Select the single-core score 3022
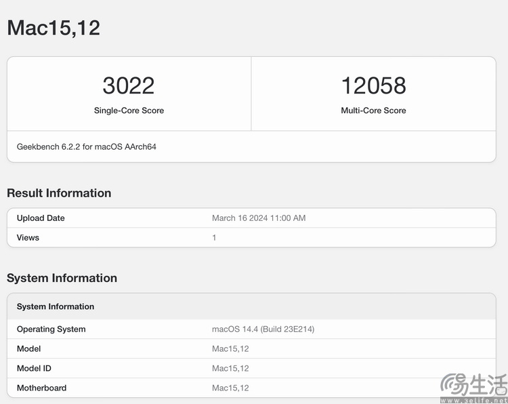The height and width of the screenshot is (404, 508). pyautogui.click(x=129, y=85)
